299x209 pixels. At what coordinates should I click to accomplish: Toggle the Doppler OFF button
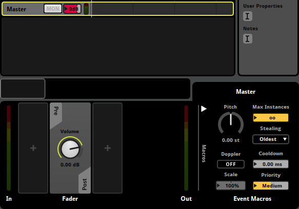(x=231, y=164)
